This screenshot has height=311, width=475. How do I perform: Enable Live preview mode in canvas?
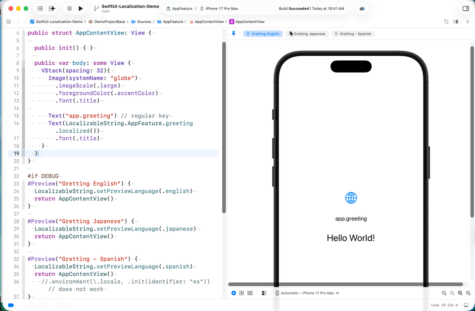234,293
